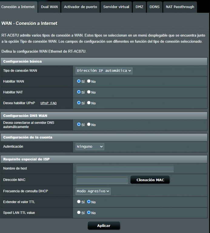Select Sí for Extender el valor TTL
Viewport: 210px width, 233px height.
pyautogui.click(x=79, y=202)
